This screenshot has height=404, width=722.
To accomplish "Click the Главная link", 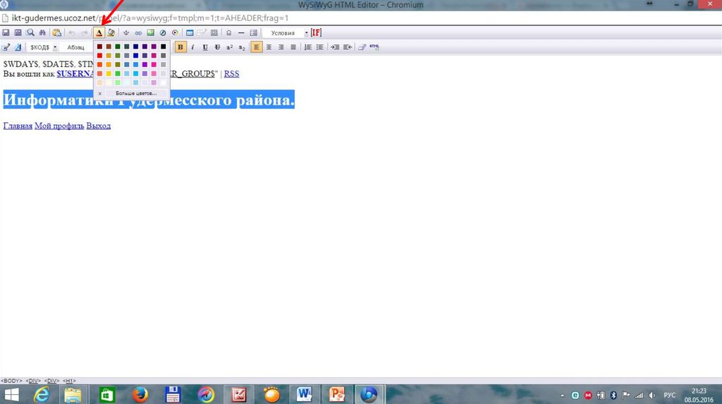I will pyautogui.click(x=18, y=126).
